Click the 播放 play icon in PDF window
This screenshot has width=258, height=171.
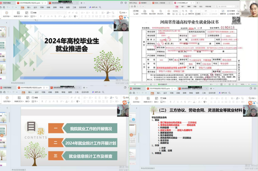pos(169,11)
